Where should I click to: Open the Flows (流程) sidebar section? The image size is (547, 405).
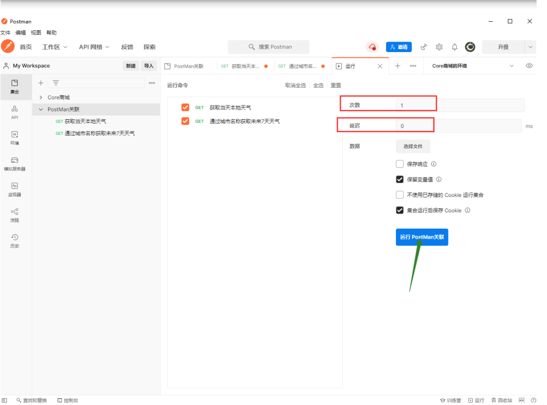pos(15,215)
